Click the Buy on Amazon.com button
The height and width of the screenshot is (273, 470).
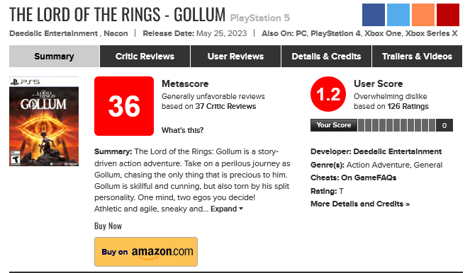click(146, 252)
